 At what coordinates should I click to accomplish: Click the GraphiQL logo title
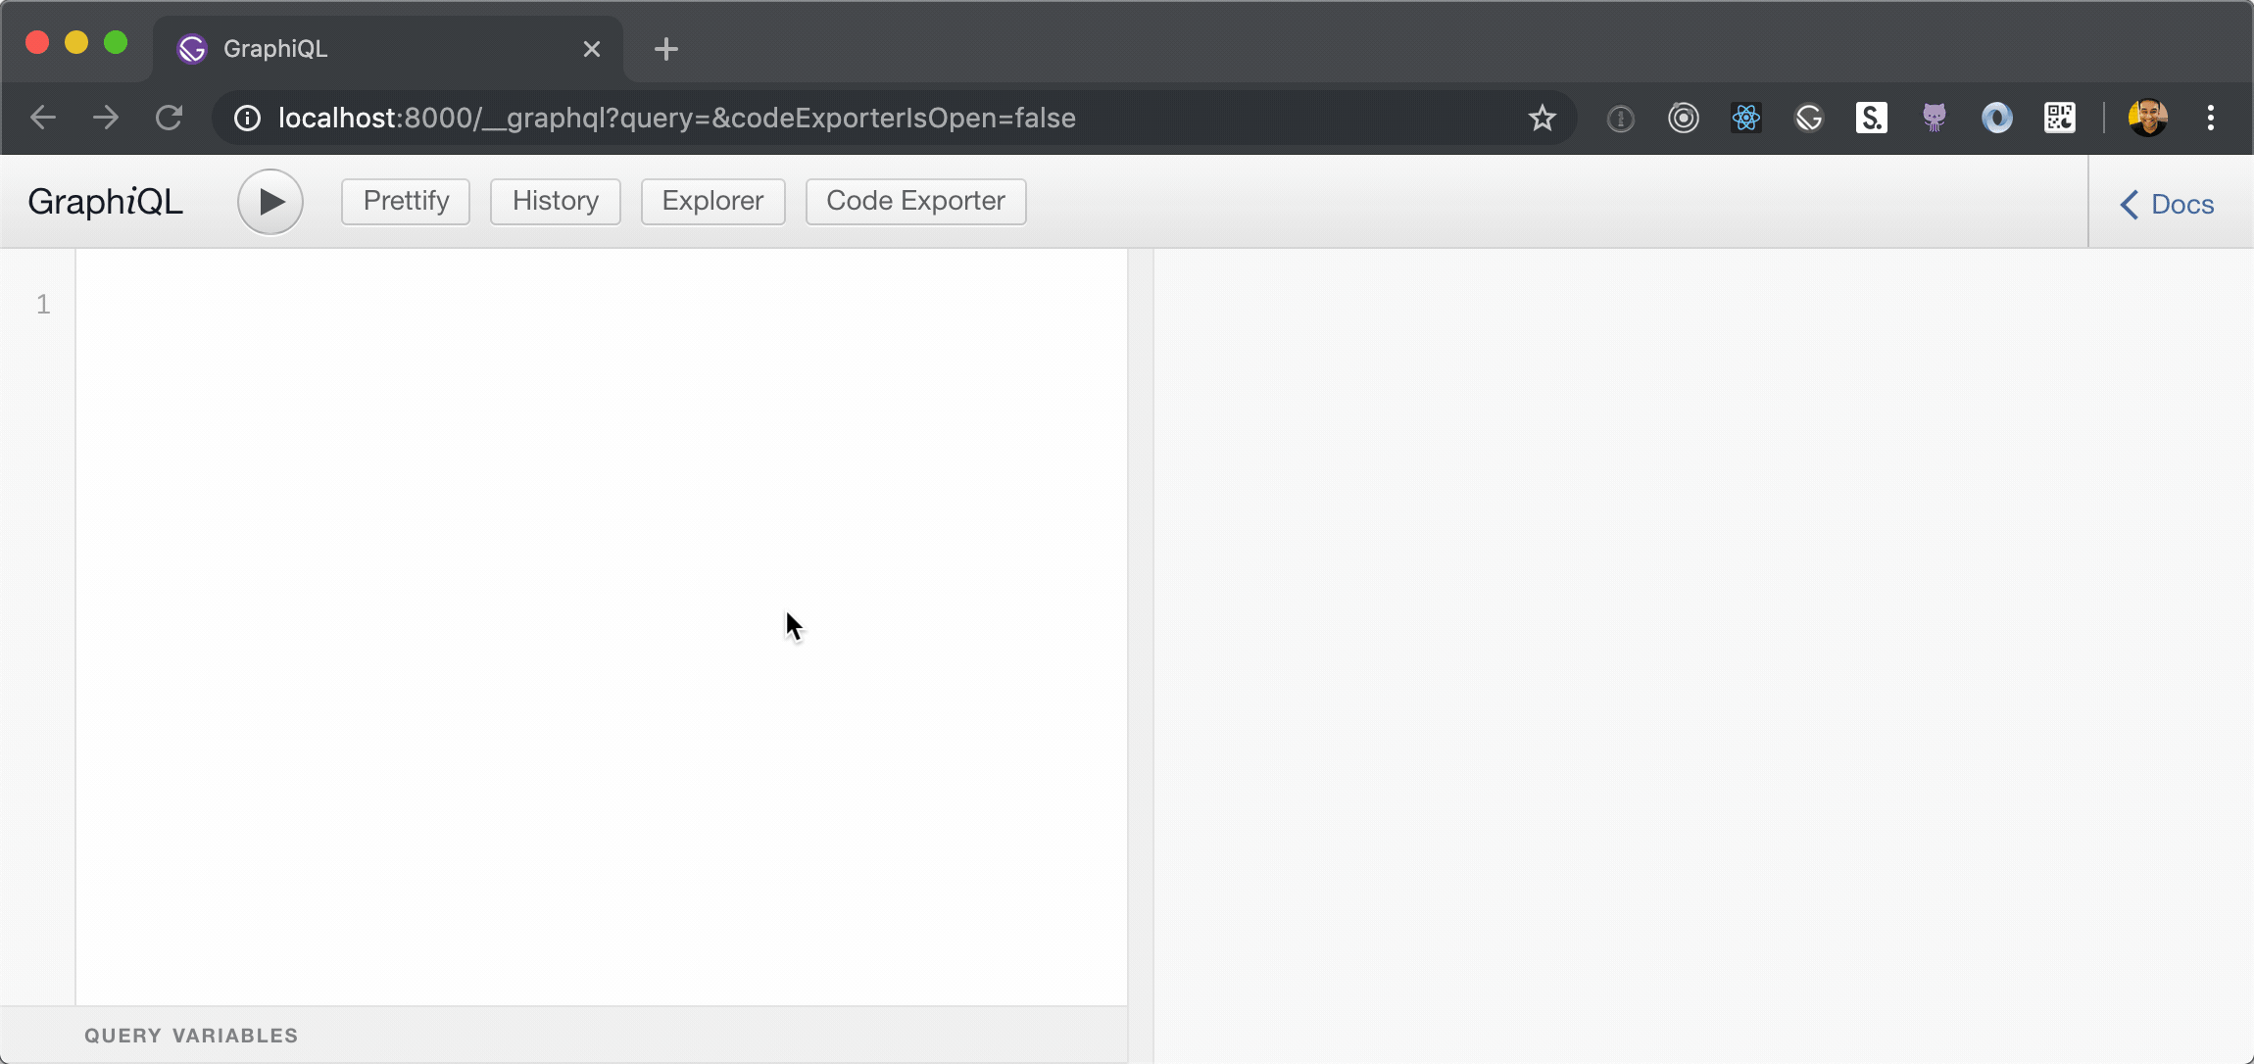pos(106,202)
